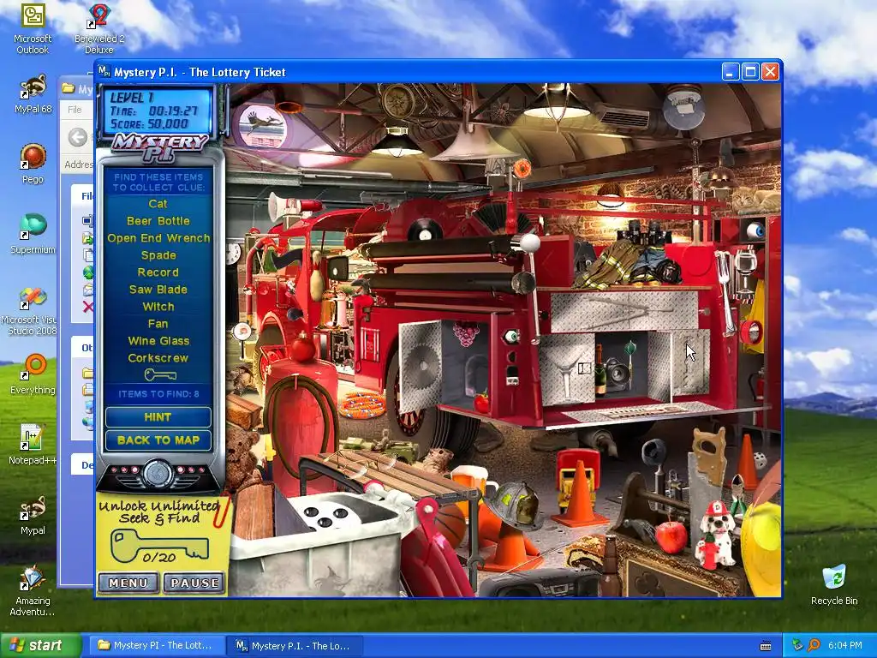877x658 pixels.
Task: Select 'Record' in the item list
Action: (158, 272)
